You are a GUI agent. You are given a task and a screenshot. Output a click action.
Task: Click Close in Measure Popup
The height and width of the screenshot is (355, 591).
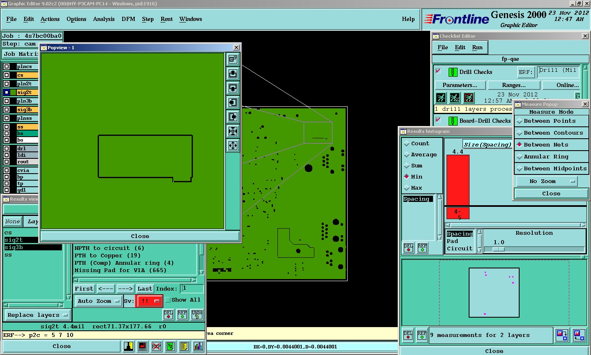551,194
